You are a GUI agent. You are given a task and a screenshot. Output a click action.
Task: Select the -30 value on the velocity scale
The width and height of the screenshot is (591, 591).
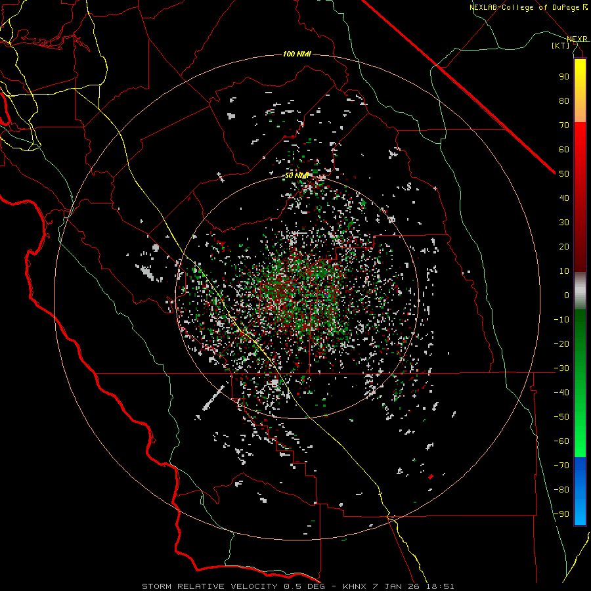pyautogui.click(x=561, y=368)
